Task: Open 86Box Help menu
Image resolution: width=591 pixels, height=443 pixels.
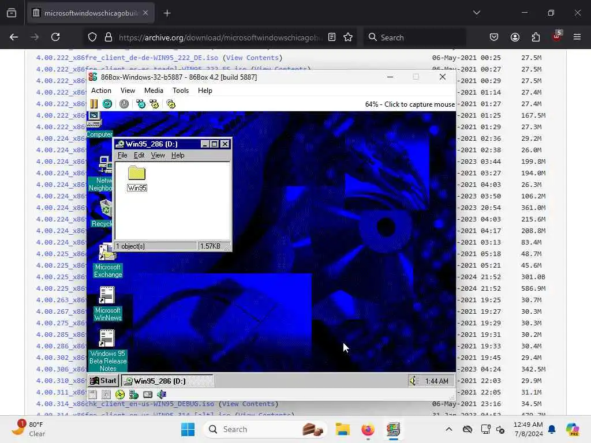Action: [x=205, y=91]
